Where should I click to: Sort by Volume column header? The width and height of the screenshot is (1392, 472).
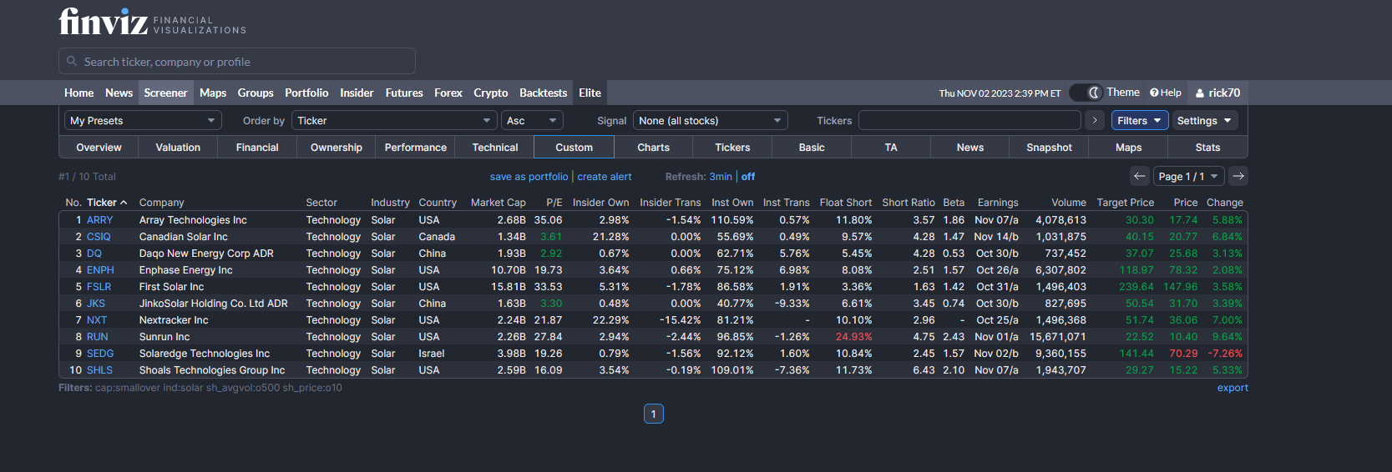point(1069,203)
